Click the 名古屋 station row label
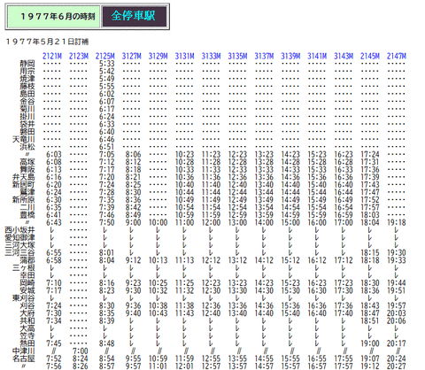 point(24,358)
